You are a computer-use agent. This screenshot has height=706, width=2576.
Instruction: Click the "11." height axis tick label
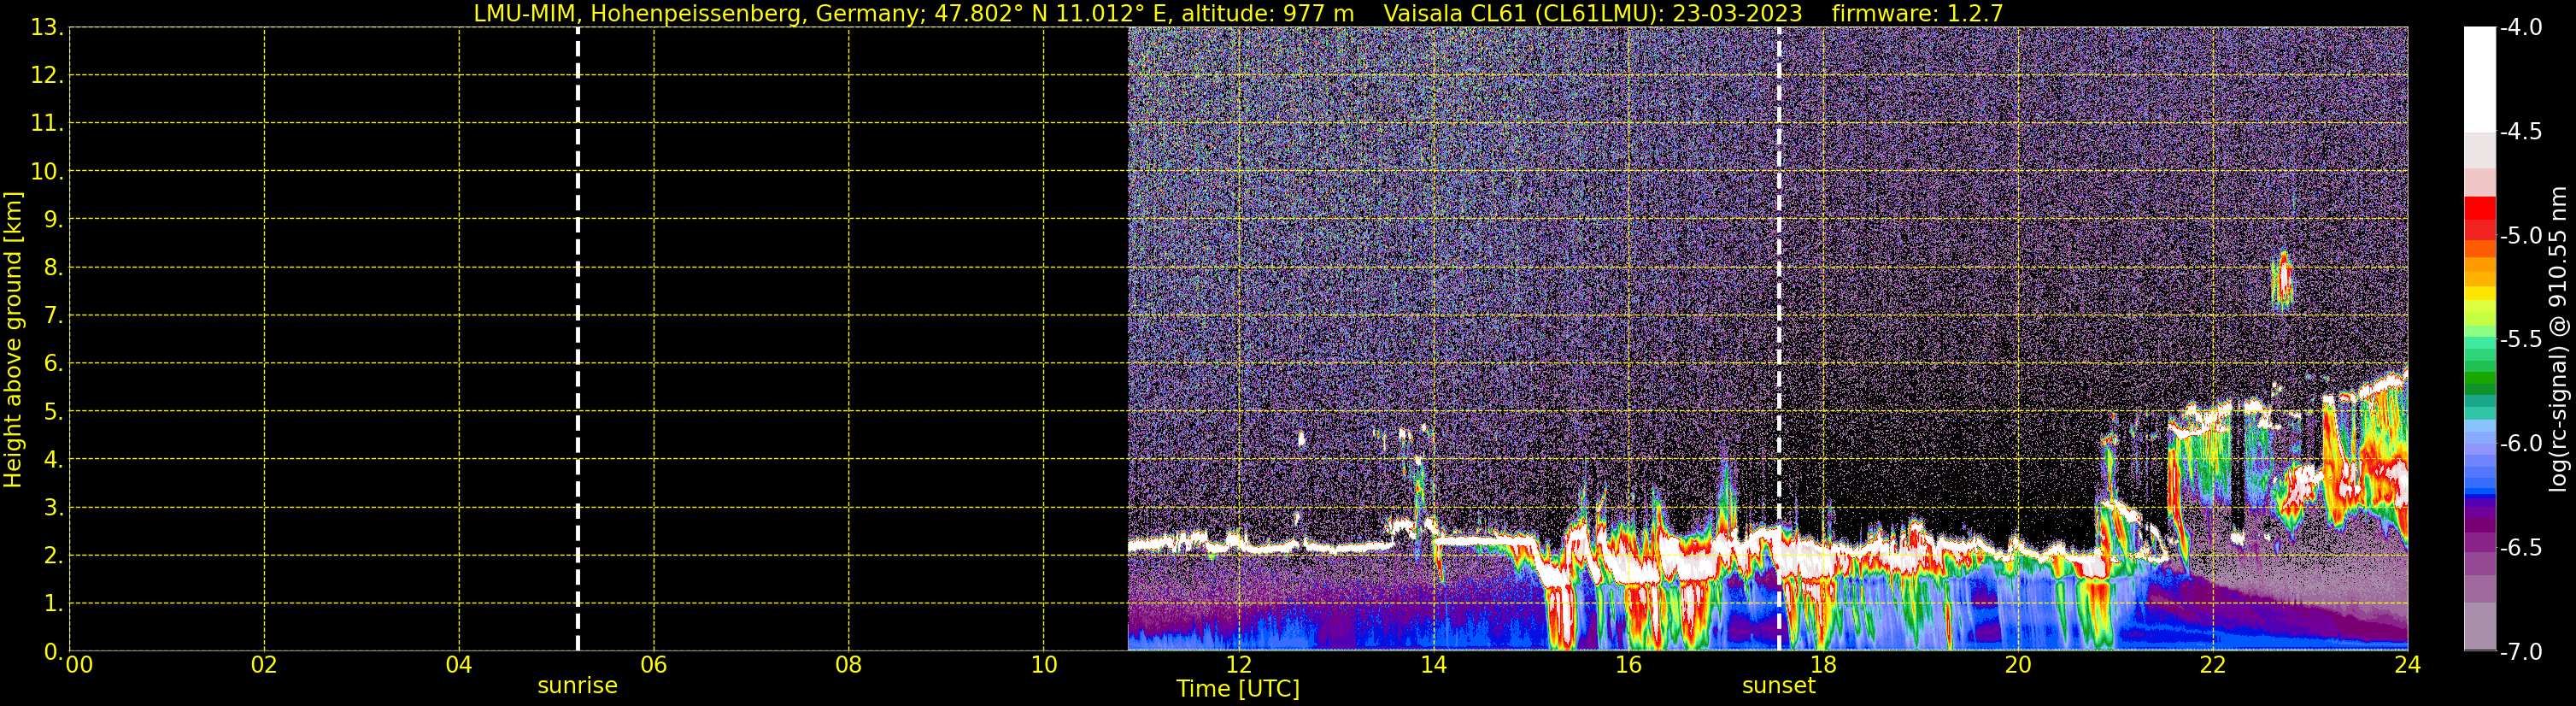tap(47, 124)
